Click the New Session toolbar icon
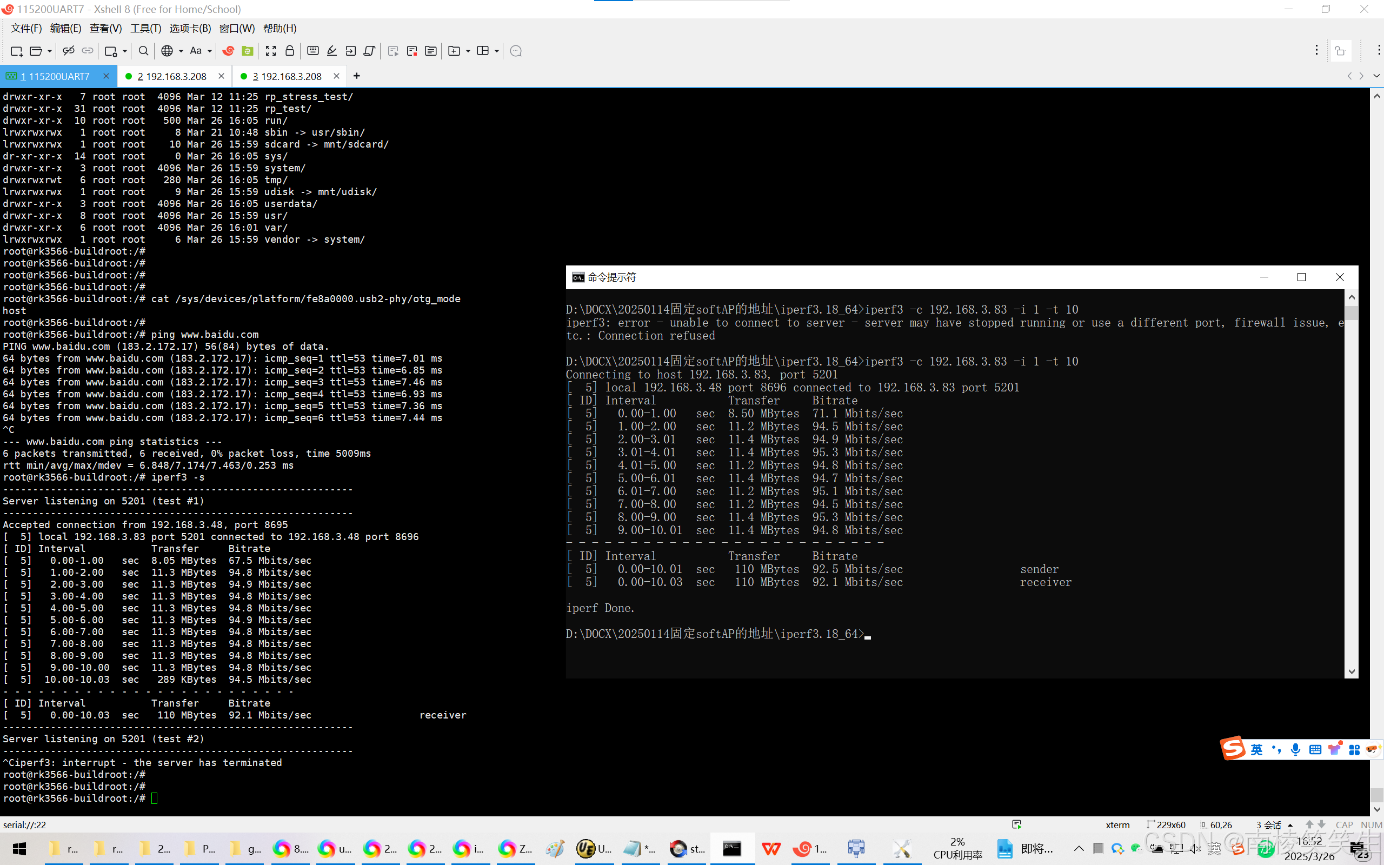Viewport: 1384px width, 865px height. (16, 51)
